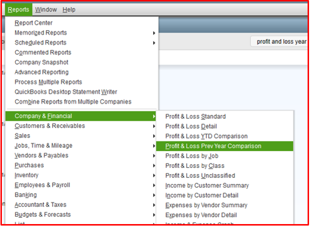Expand Memorized Reports submenu
This screenshot has height=226, width=310.
coord(81,33)
